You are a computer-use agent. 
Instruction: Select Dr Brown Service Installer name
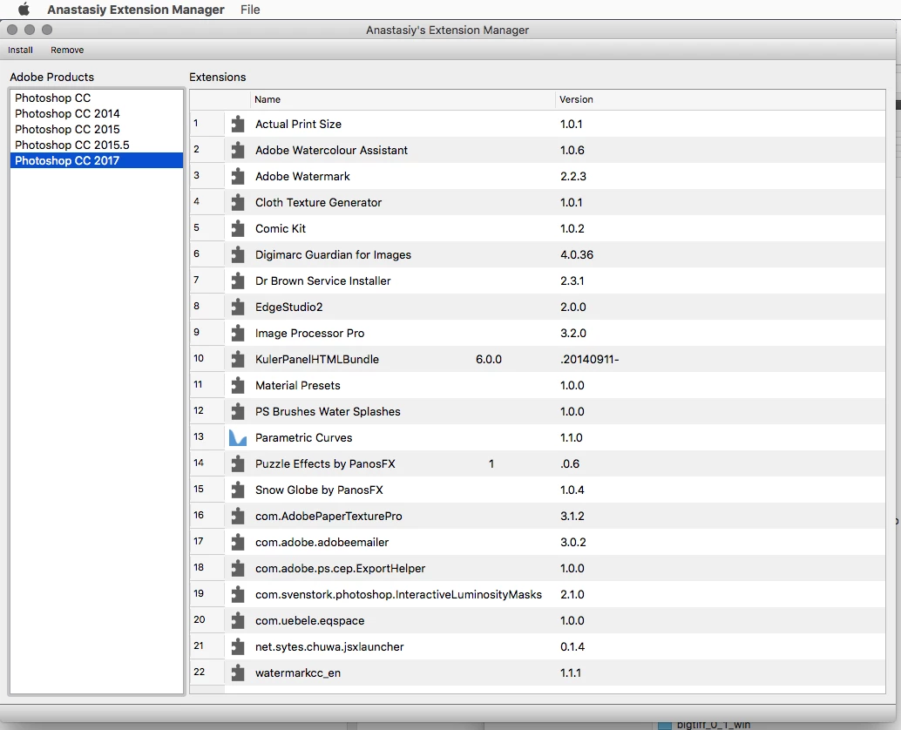click(323, 281)
